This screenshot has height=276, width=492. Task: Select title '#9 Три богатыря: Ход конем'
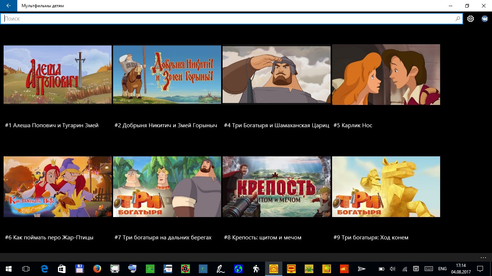pyautogui.click(x=371, y=238)
